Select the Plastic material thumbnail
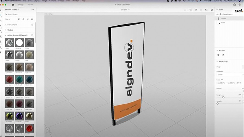Viewport: 244px width, 137px height. (x=20, y=55)
